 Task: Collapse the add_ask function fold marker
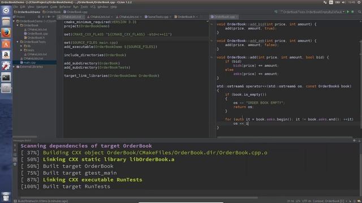[212, 41]
